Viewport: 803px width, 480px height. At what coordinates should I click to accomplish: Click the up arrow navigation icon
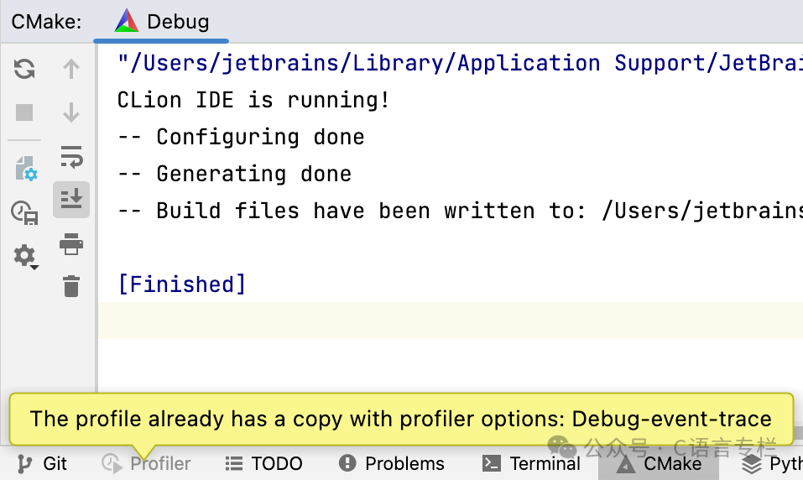(71, 69)
